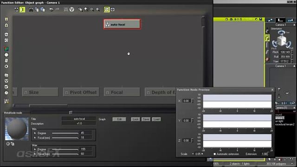Click the Lock button
The height and width of the screenshot is (167, 297).
click(x=135, y=119)
